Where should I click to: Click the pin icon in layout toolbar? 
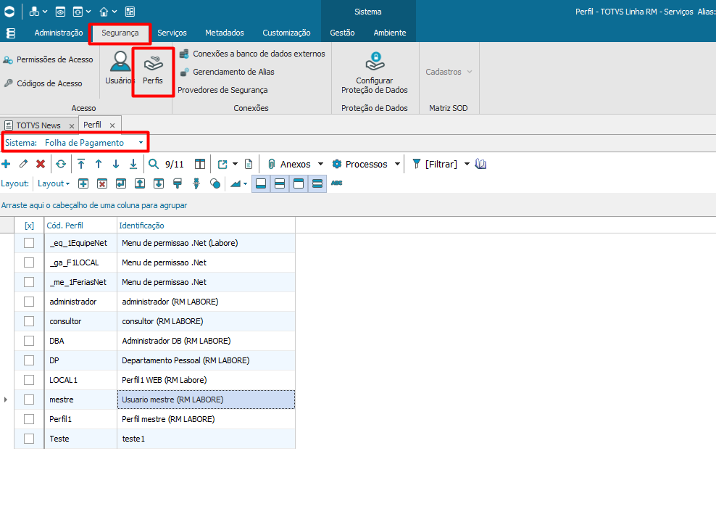196,183
